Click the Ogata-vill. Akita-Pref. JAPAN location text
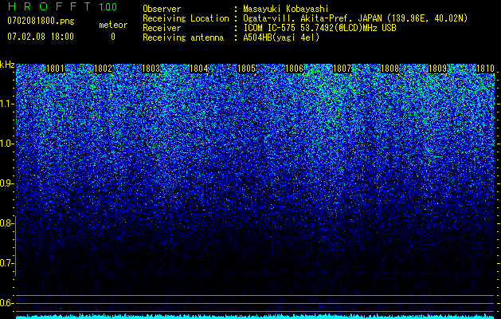501x319 pixels. (355, 18)
